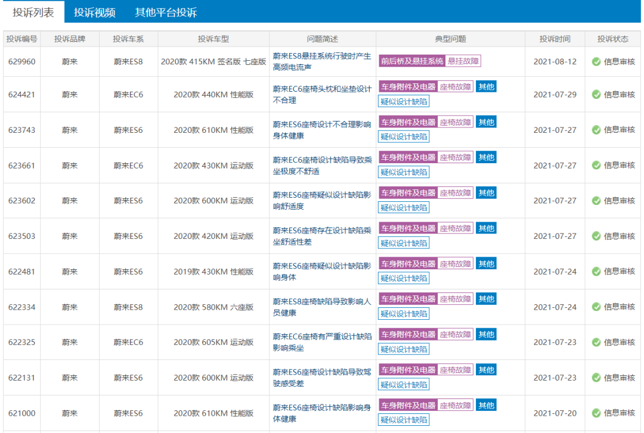Click the 投诉品牌 column header
644x433 pixels.
tap(70, 39)
